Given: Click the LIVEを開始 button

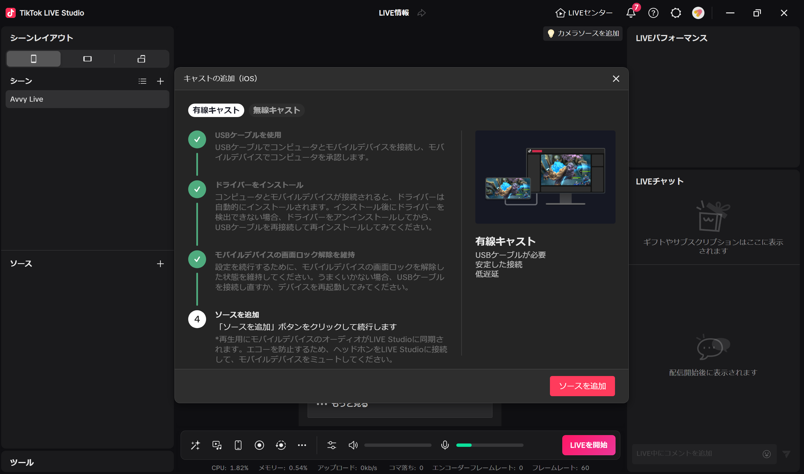Looking at the screenshot, I should point(589,445).
